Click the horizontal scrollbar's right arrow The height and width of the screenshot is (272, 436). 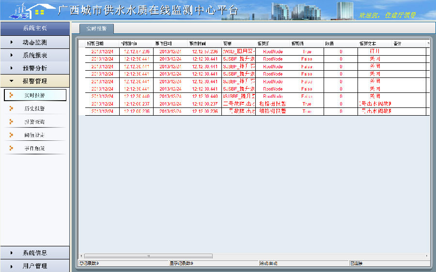coord(426,256)
